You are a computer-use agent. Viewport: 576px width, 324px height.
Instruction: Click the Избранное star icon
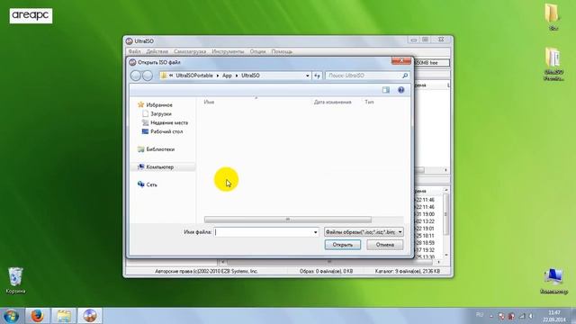pyautogui.click(x=140, y=104)
